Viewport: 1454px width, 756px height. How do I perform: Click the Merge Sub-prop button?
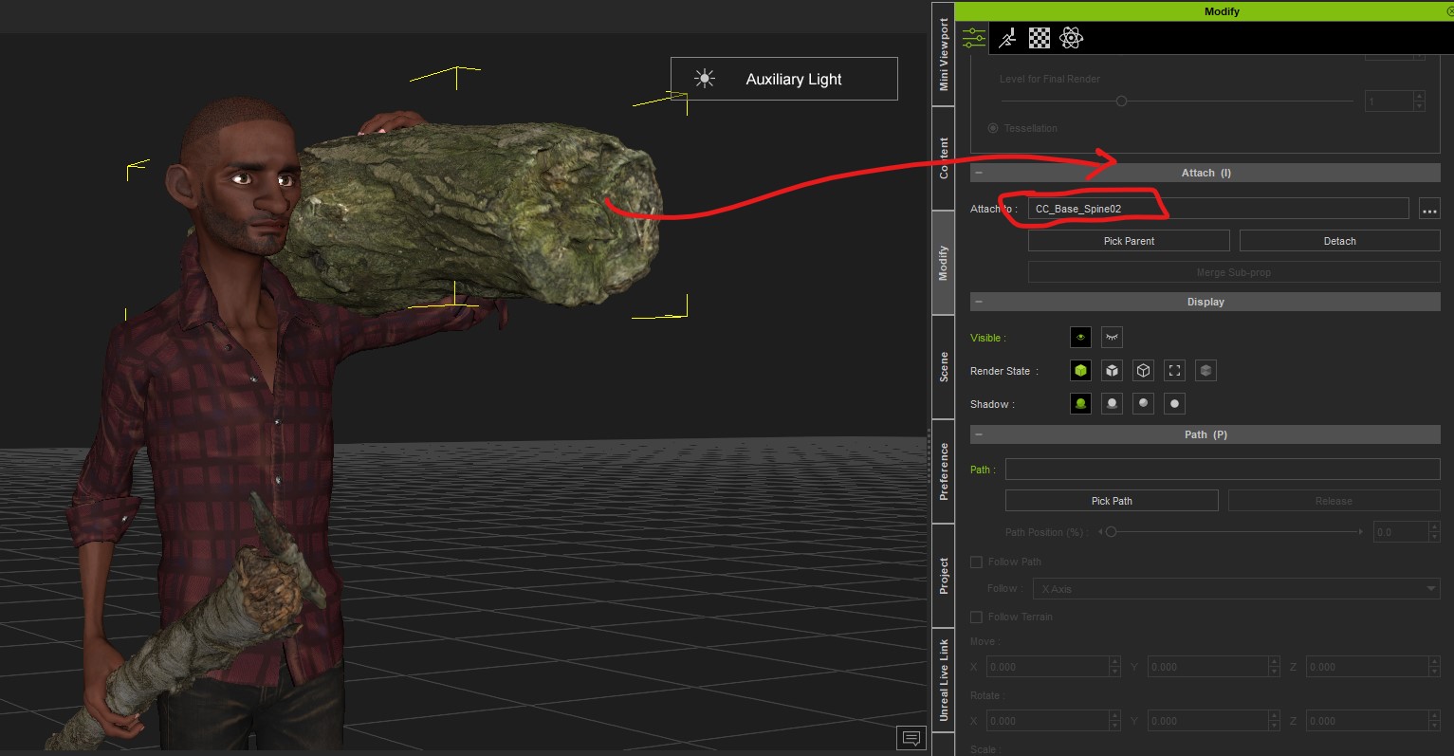click(x=1234, y=272)
